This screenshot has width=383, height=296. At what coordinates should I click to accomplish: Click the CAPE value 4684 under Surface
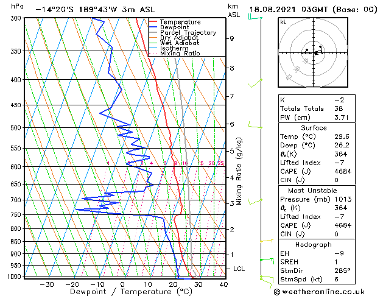343,171
